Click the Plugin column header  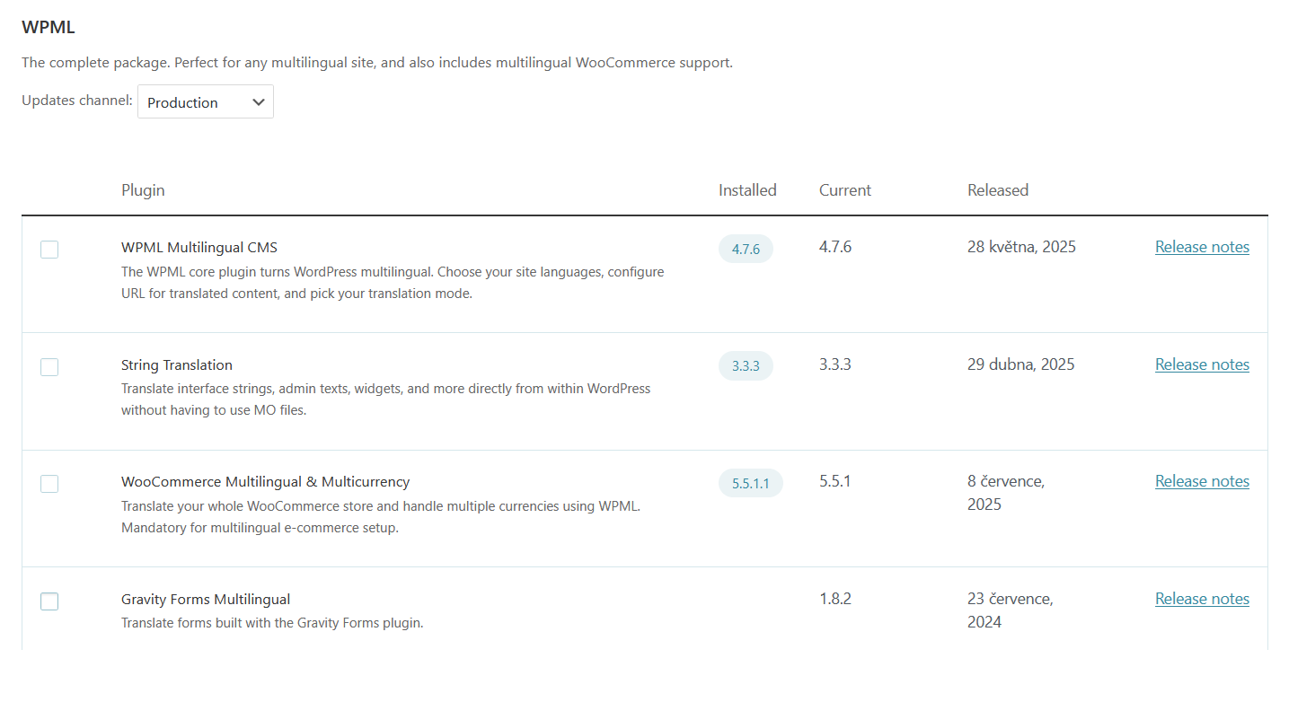[143, 190]
